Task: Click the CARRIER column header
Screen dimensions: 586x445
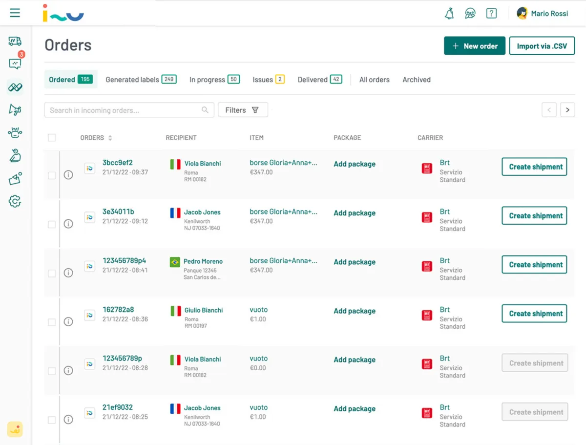Action: pos(430,138)
